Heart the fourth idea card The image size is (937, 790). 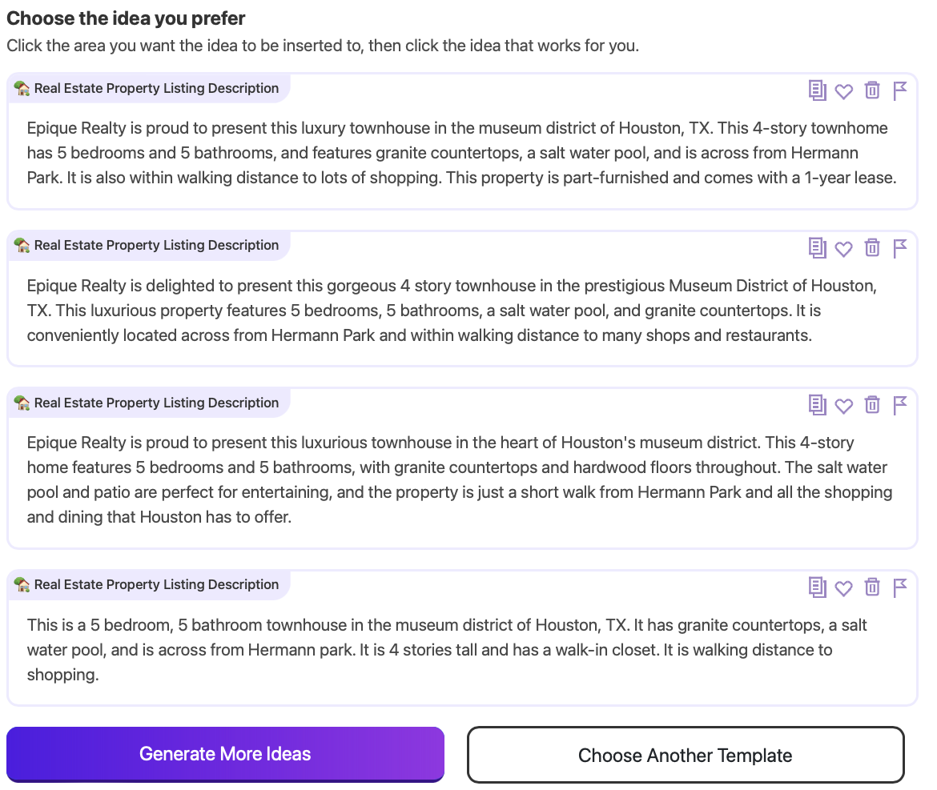[x=844, y=588]
